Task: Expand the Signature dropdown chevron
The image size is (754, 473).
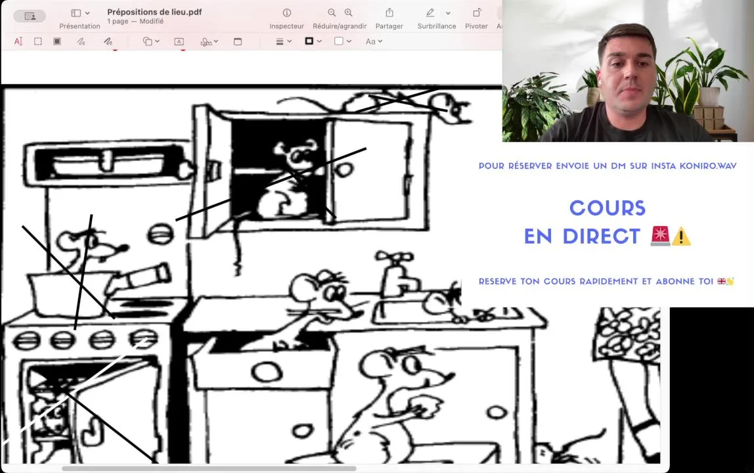Action: (x=216, y=41)
